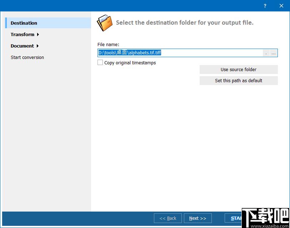Go to next step with Next >>
The width and height of the screenshot is (290, 228).
[198, 218]
